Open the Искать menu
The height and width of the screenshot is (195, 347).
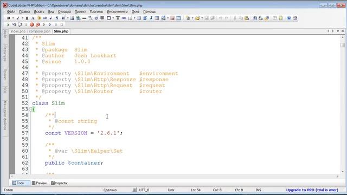click(39, 11)
